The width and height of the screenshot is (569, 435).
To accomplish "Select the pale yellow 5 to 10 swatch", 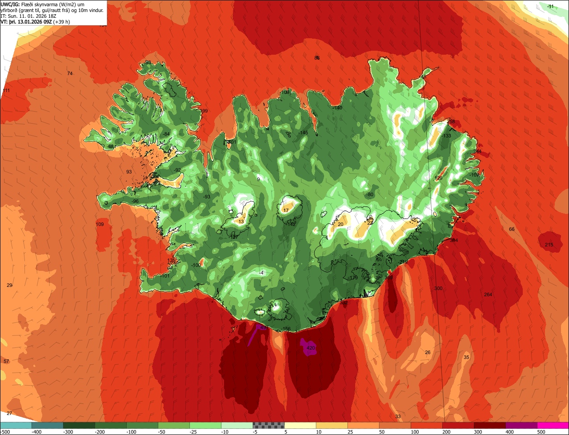I will click(300, 425).
